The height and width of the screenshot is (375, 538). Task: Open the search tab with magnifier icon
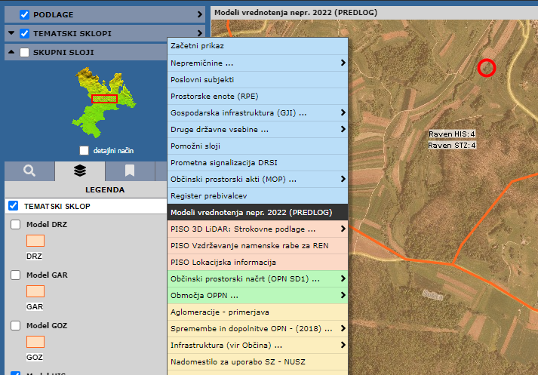click(x=29, y=171)
